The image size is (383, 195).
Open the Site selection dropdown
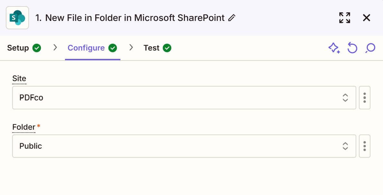345,97
